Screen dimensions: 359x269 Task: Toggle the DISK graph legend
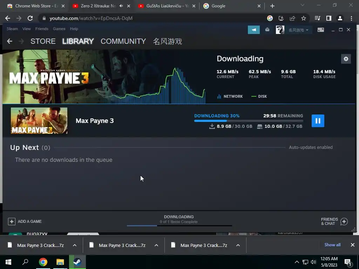(x=259, y=96)
